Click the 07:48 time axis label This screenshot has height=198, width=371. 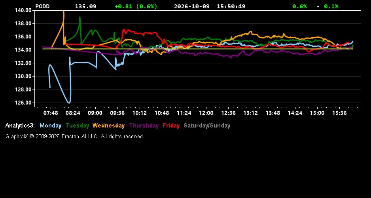pyautogui.click(x=51, y=113)
